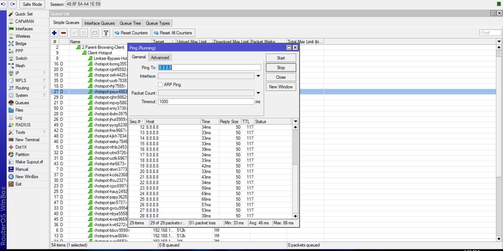This screenshot has height=251, width=503.
Task: Sort queue list by Name column
Action: (110, 41)
